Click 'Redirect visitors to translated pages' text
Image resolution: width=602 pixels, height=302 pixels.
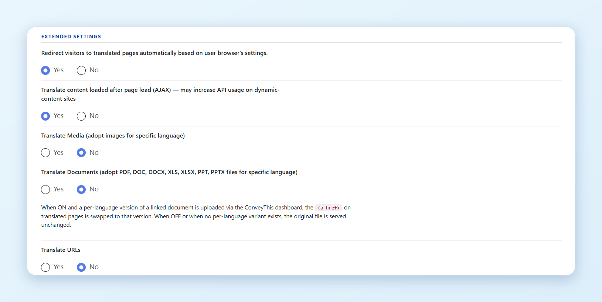154,53
